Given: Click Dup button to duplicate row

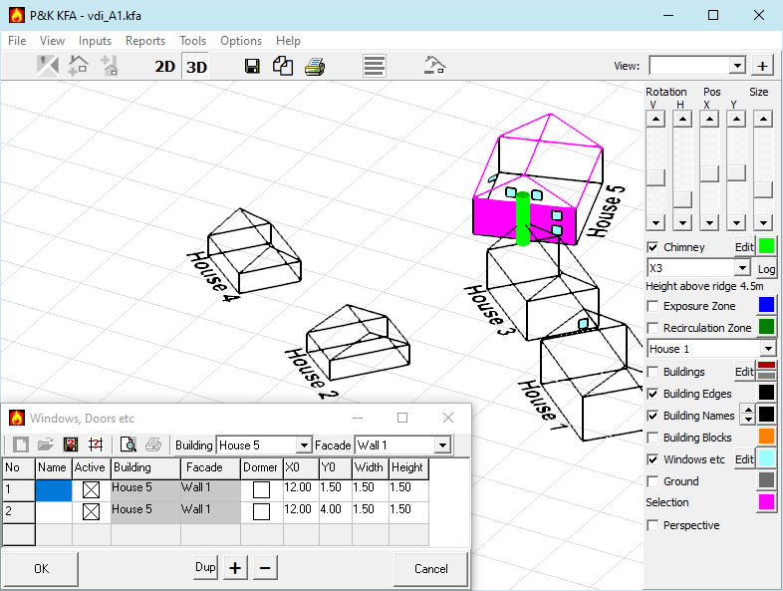Looking at the screenshot, I should [205, 567].
